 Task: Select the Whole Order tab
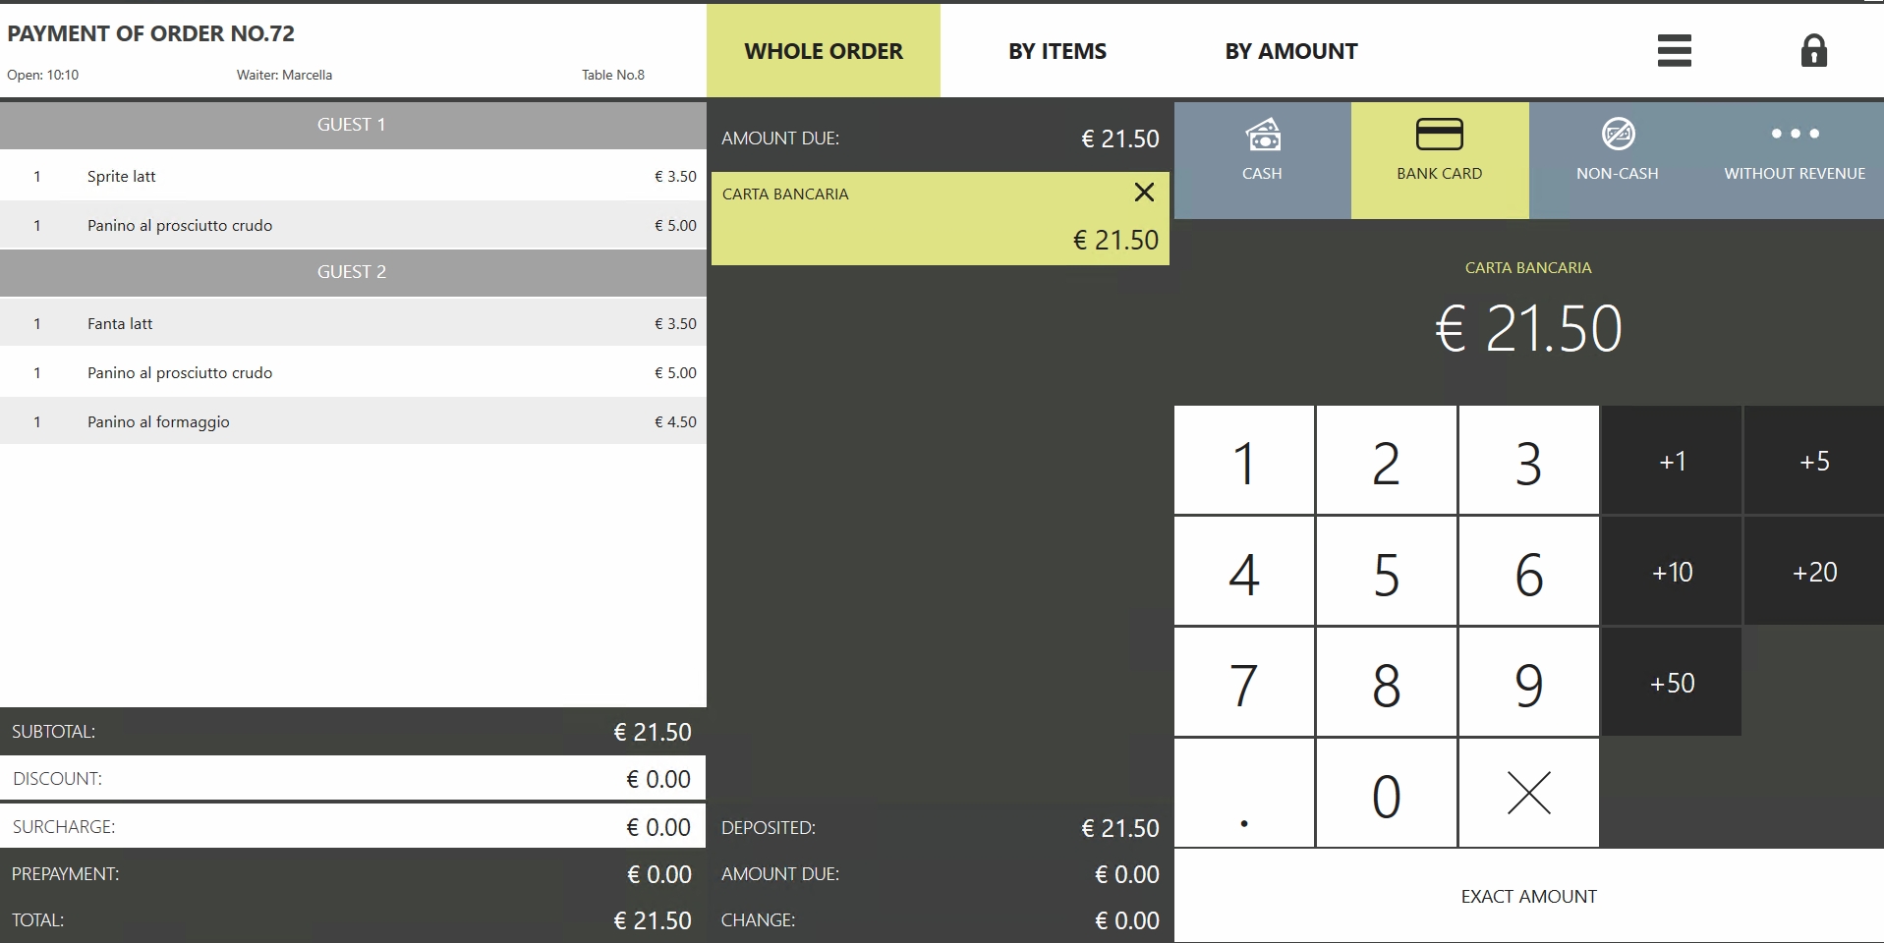click(x=823, y=51)
